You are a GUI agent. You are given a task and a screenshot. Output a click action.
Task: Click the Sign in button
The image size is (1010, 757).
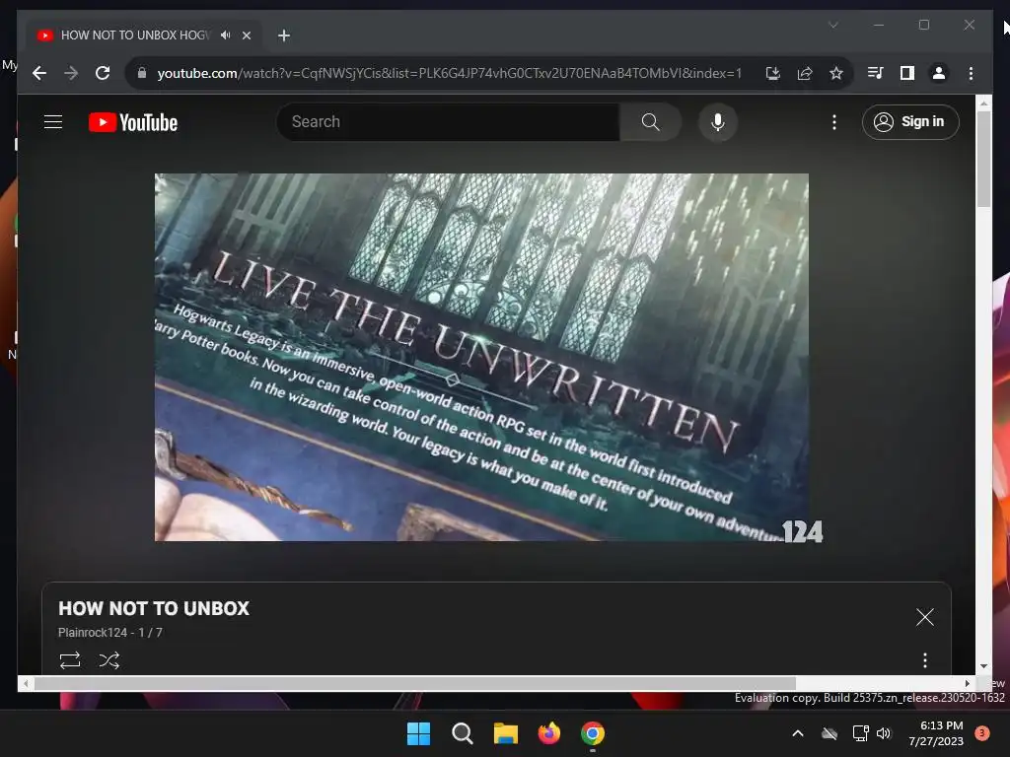[x=910, y=121]
